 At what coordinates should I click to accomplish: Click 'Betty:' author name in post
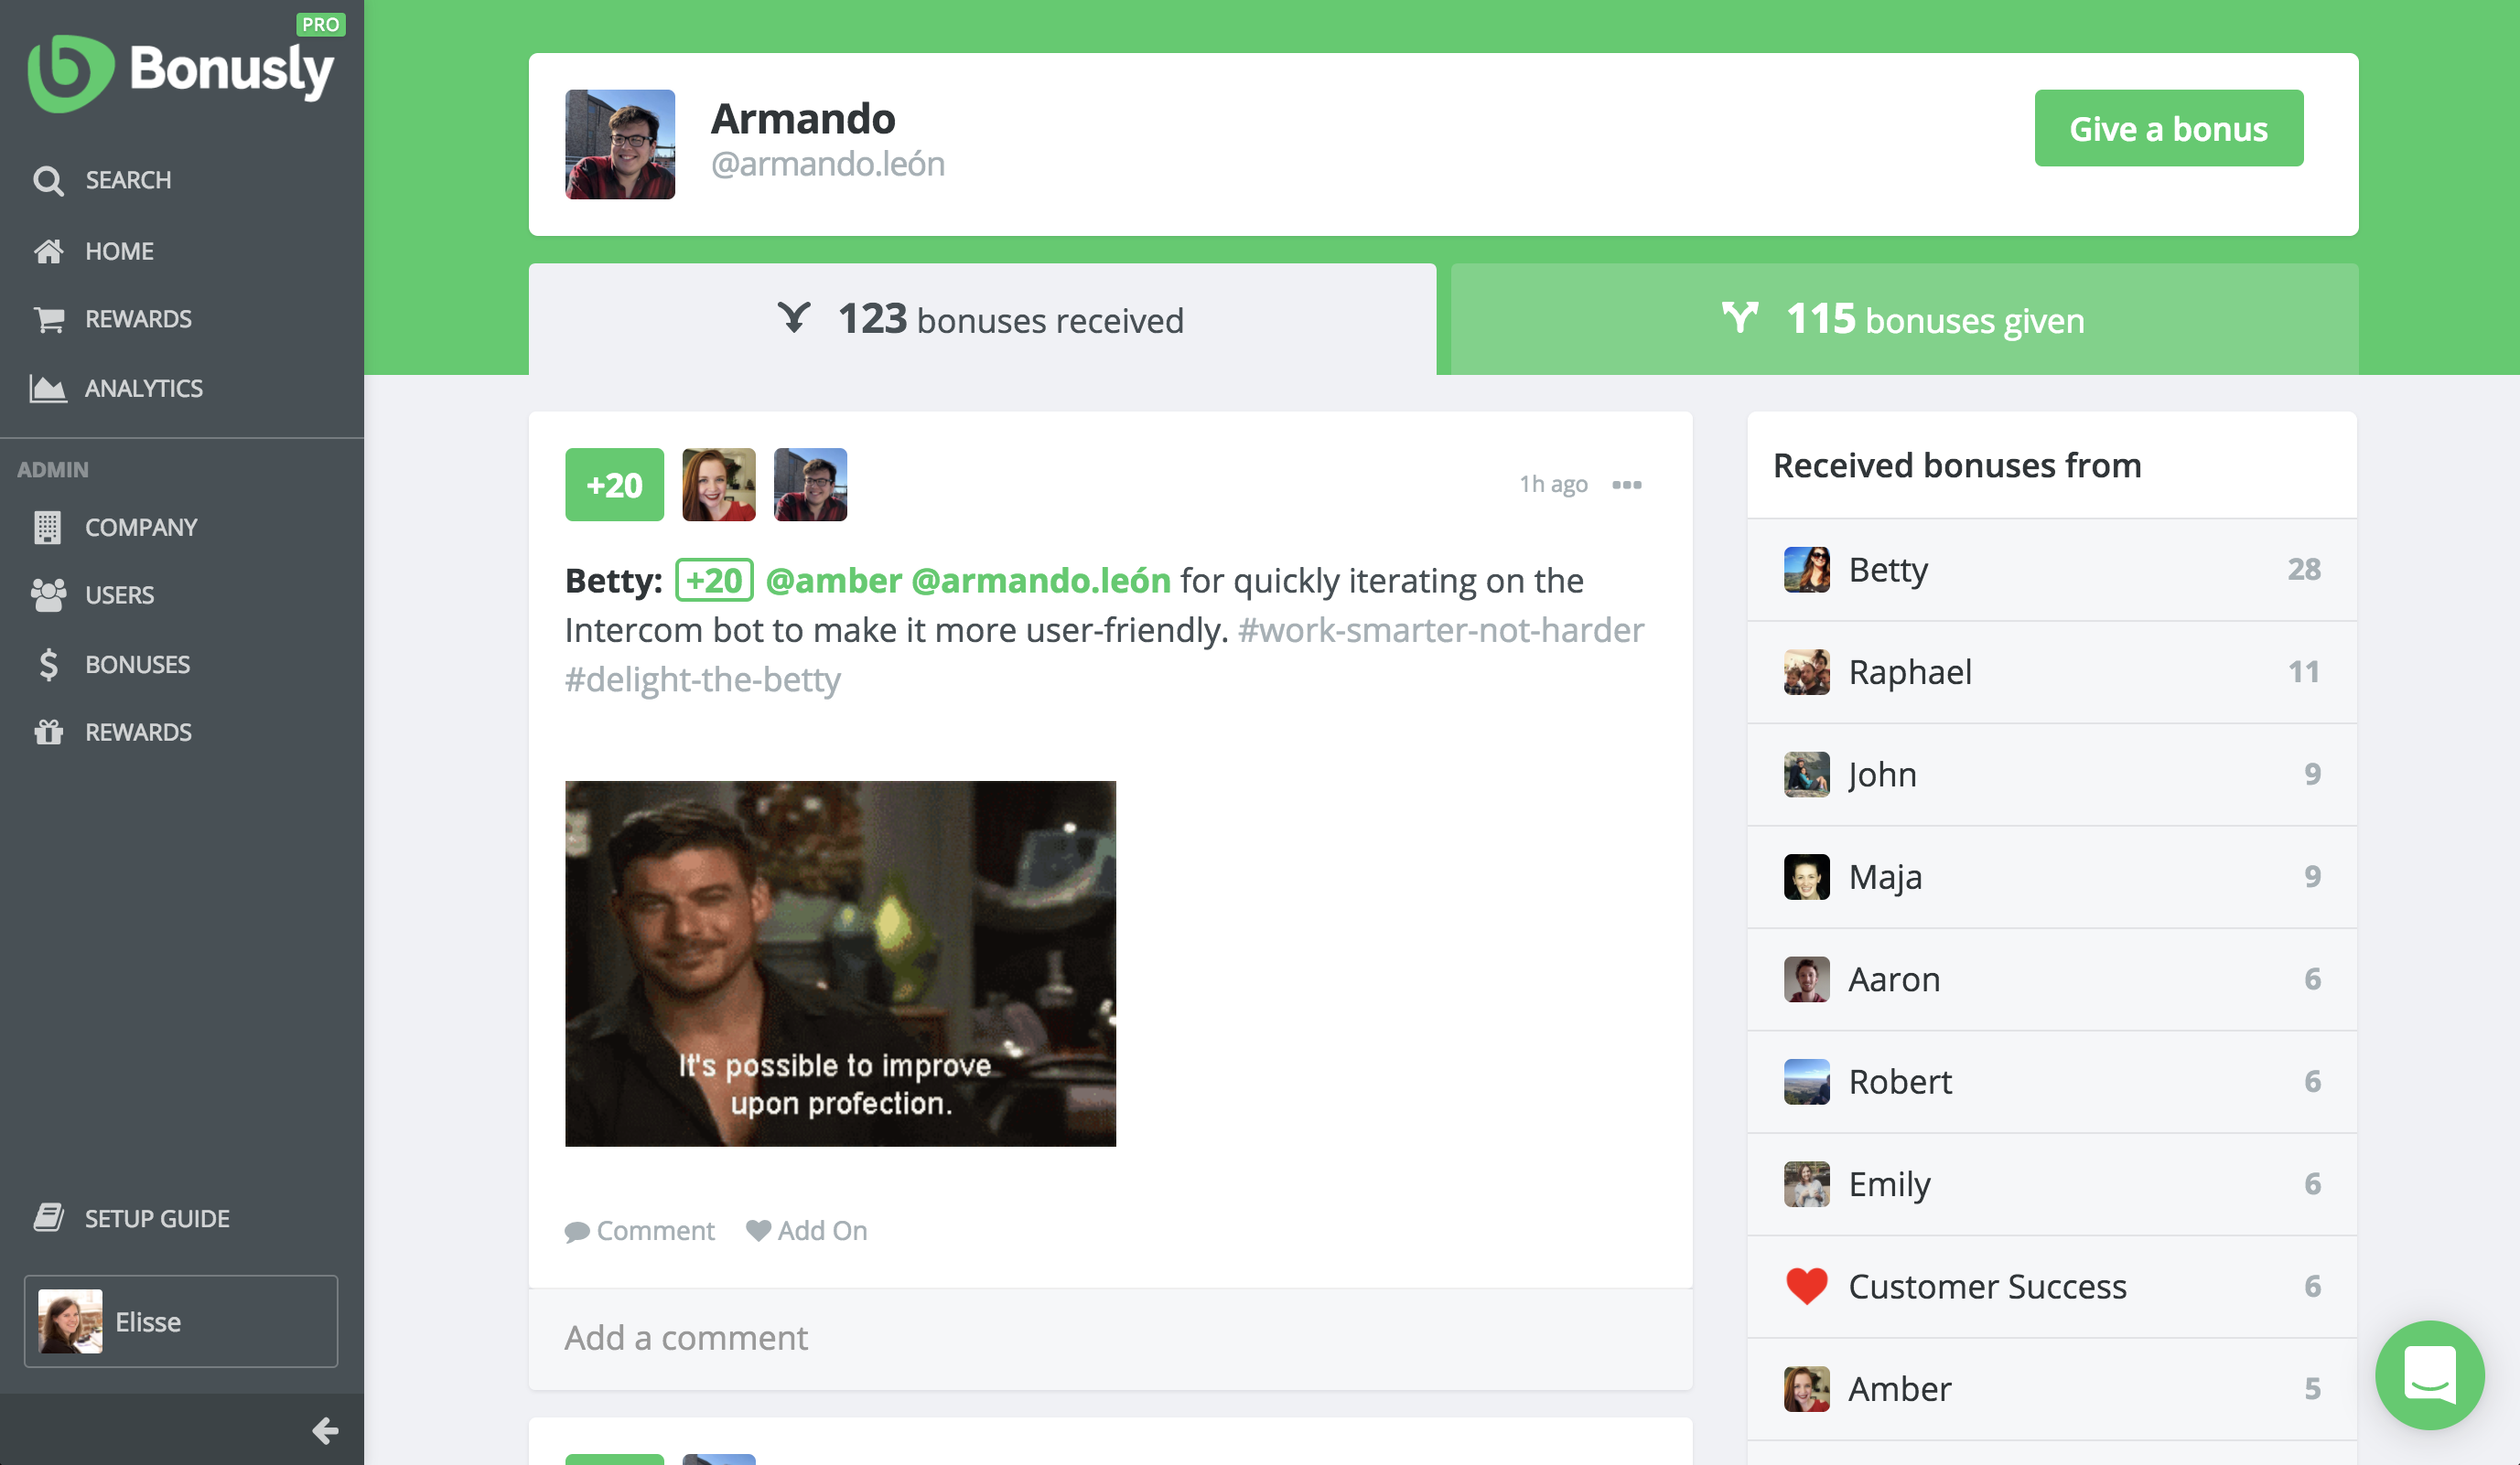coord(613,581)
